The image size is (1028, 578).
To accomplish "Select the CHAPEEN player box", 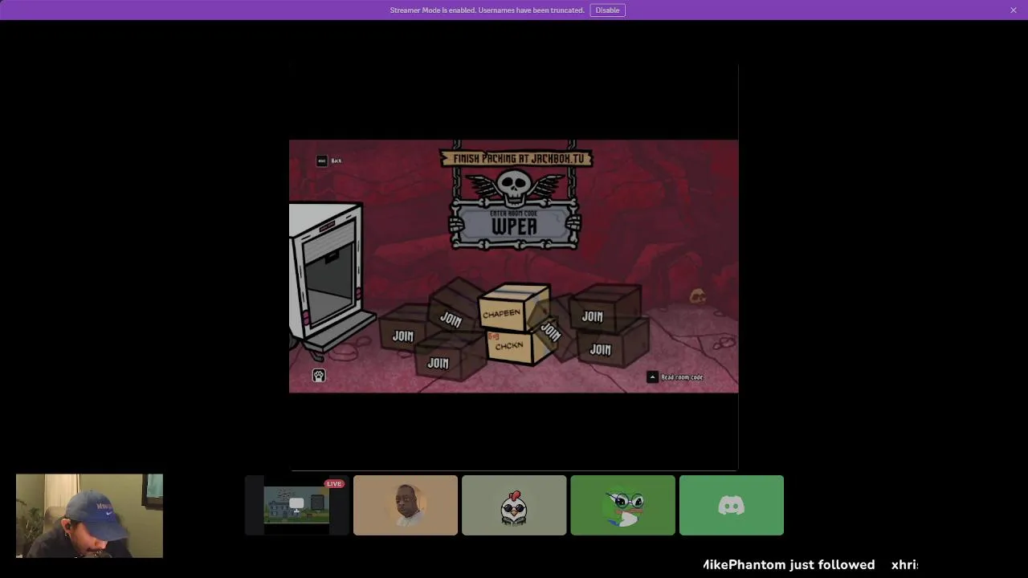I will point(513,308).
